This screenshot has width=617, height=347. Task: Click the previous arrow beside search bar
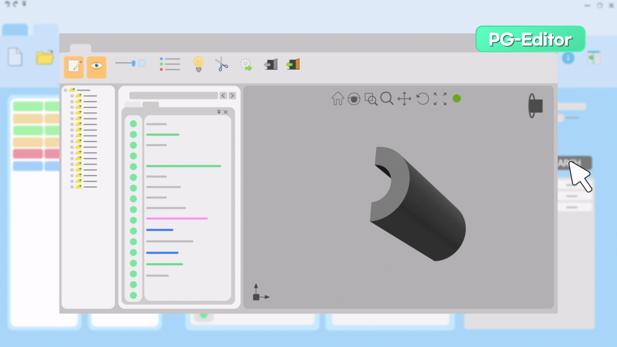[x=223, y=95]
